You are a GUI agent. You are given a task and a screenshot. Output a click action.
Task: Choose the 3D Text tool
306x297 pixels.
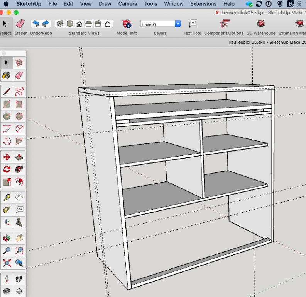(19, 222)
